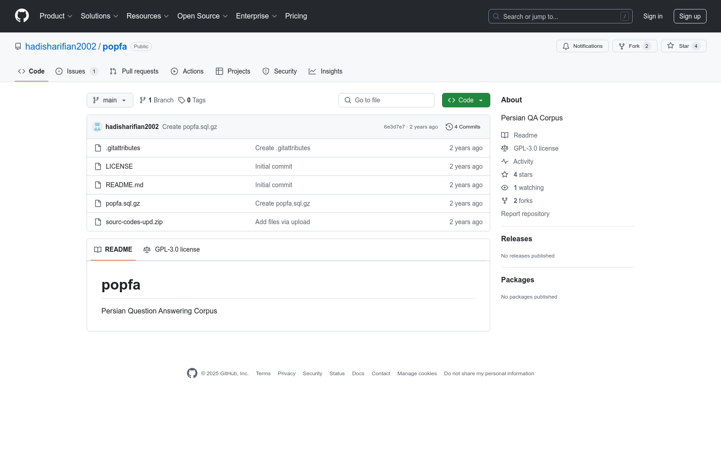This screenshot has width=721, height=451.
Task: Click the Sign in link
Action: pos(653,16)
